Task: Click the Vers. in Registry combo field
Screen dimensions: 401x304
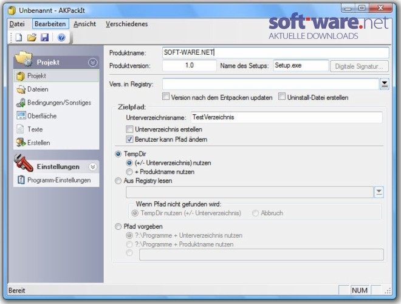Action: (270, 84)
